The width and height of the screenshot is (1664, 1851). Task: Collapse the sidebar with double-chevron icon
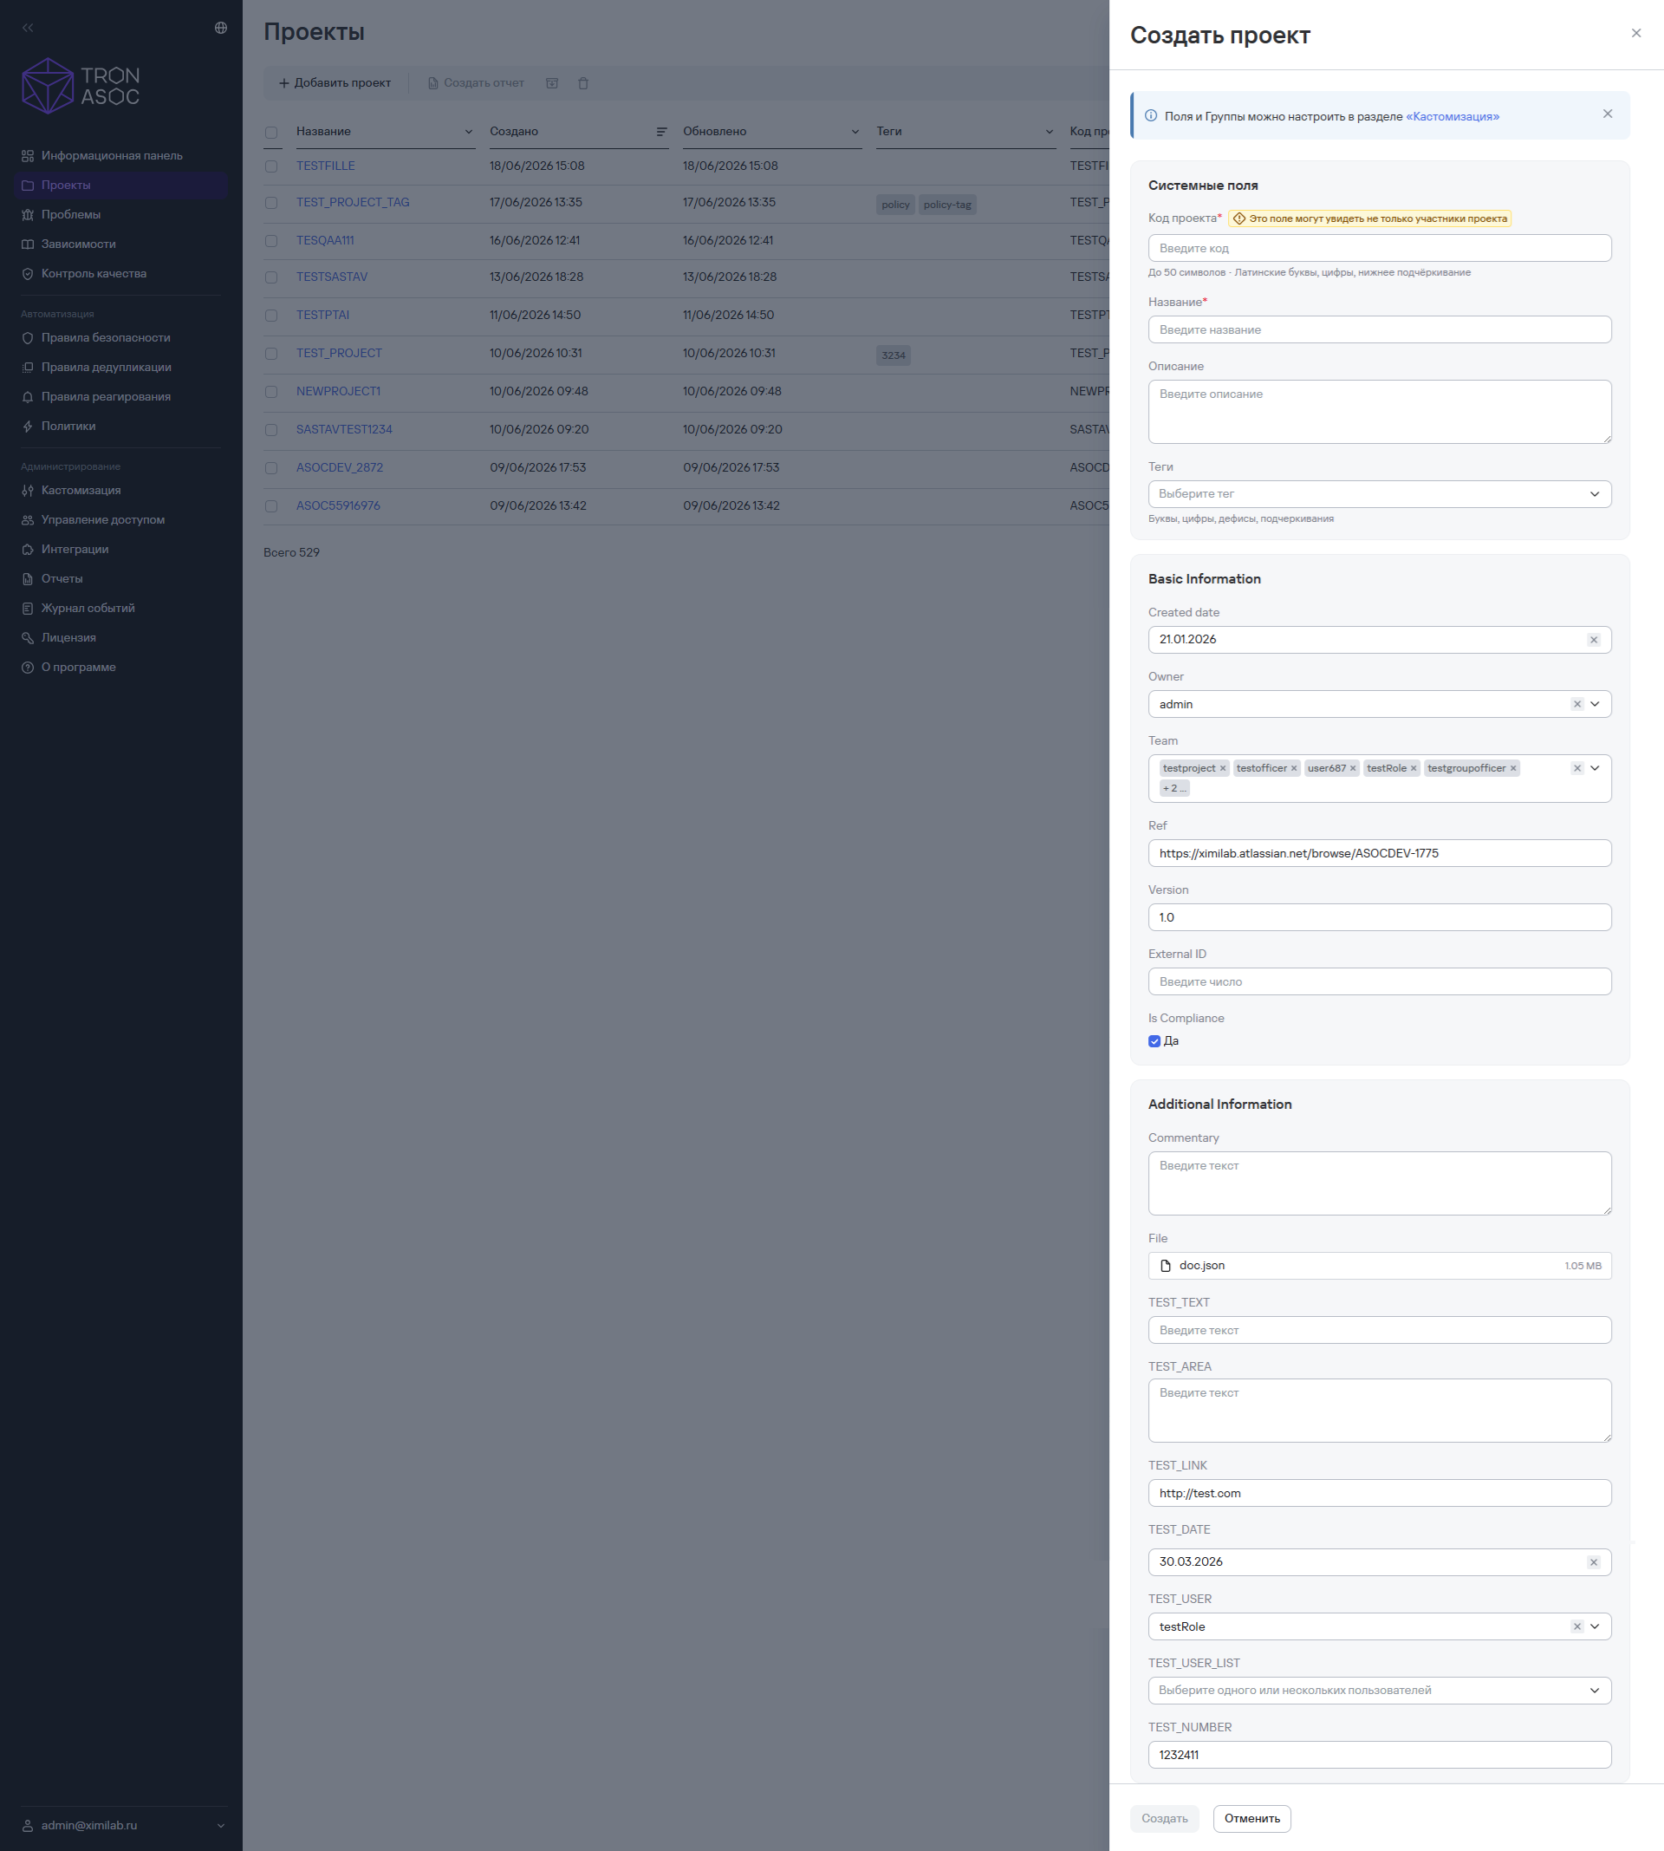28,28
